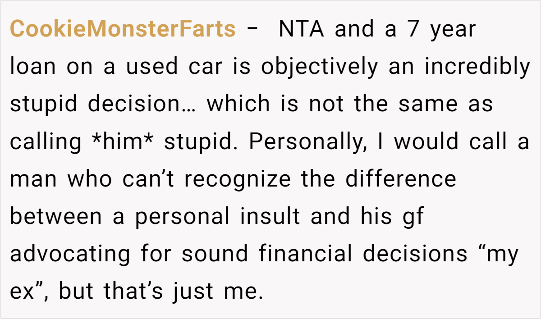Click the word 'objectively'
The image size is (541, 319).
pyautogui.click(x=320, y=67)
